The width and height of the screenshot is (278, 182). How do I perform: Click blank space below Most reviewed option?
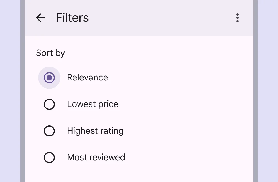(138, 173)
